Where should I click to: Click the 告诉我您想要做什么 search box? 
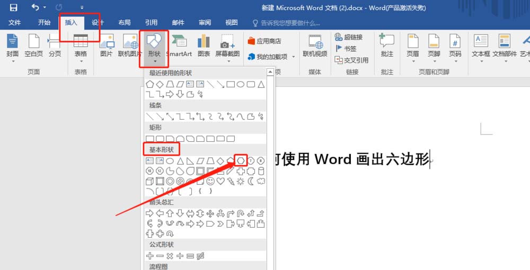[x=290, y=23]
